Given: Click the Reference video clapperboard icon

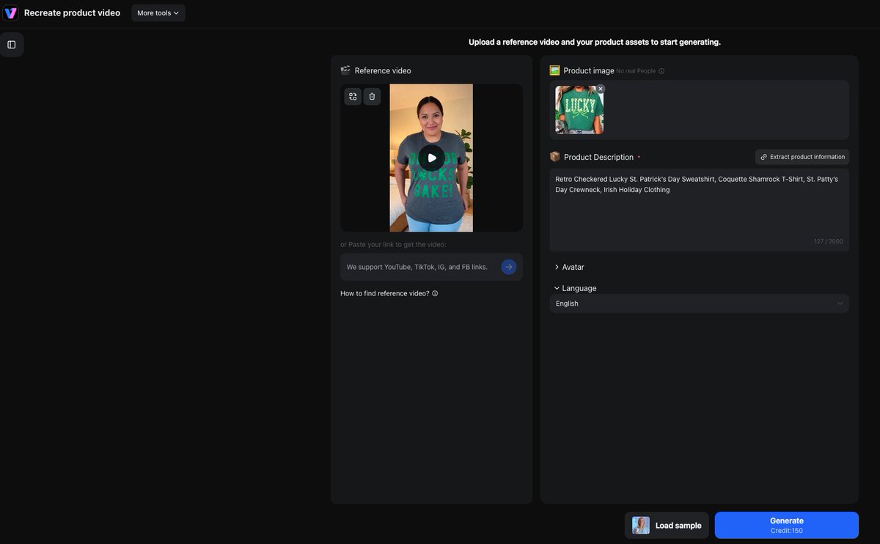Looking at the screenshot, I should tap(345, 70).
